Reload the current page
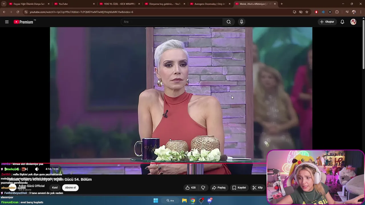Screen dimensions: 365x205 pos(18,12)
